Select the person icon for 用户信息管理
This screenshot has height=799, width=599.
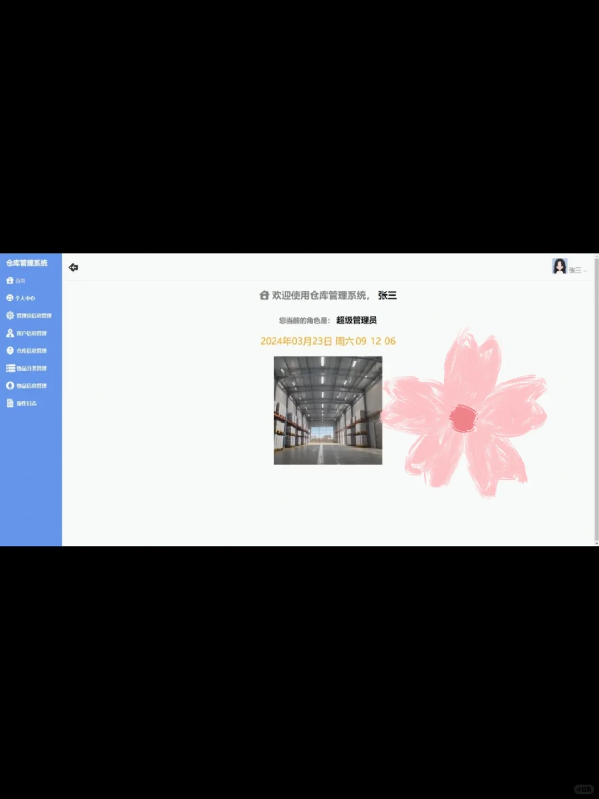click(x=9, y=333)
